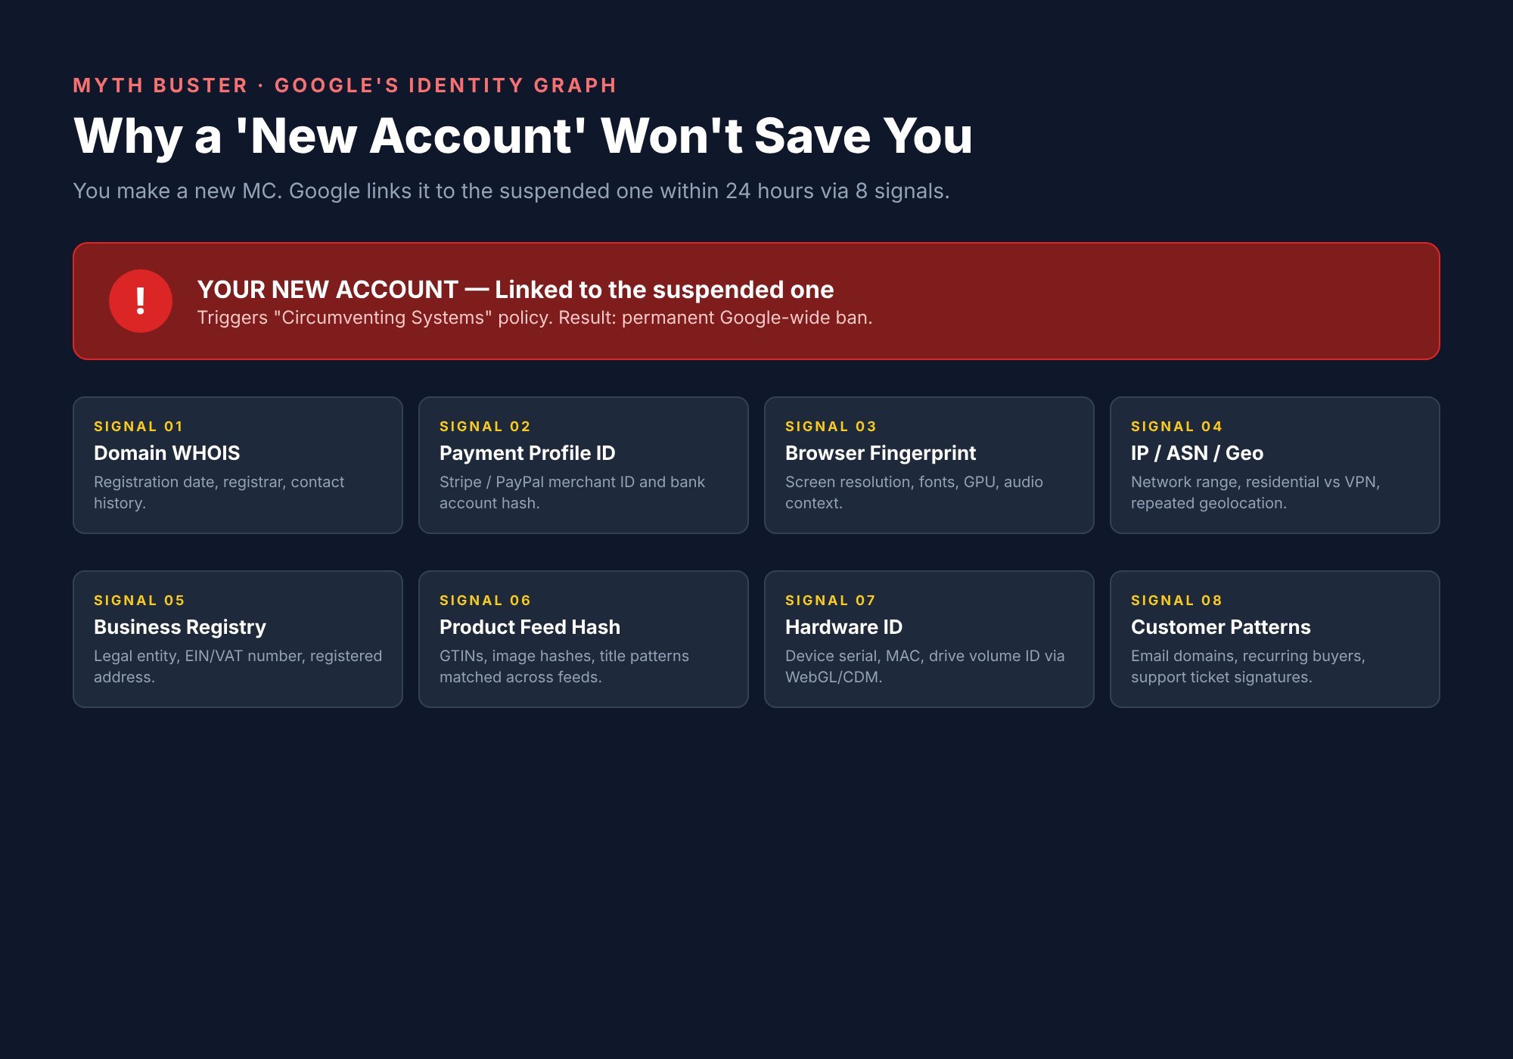Screen dimensions: 1513x1059
Task: Click the Customer Patterns card title
Action: [1220, 627]
